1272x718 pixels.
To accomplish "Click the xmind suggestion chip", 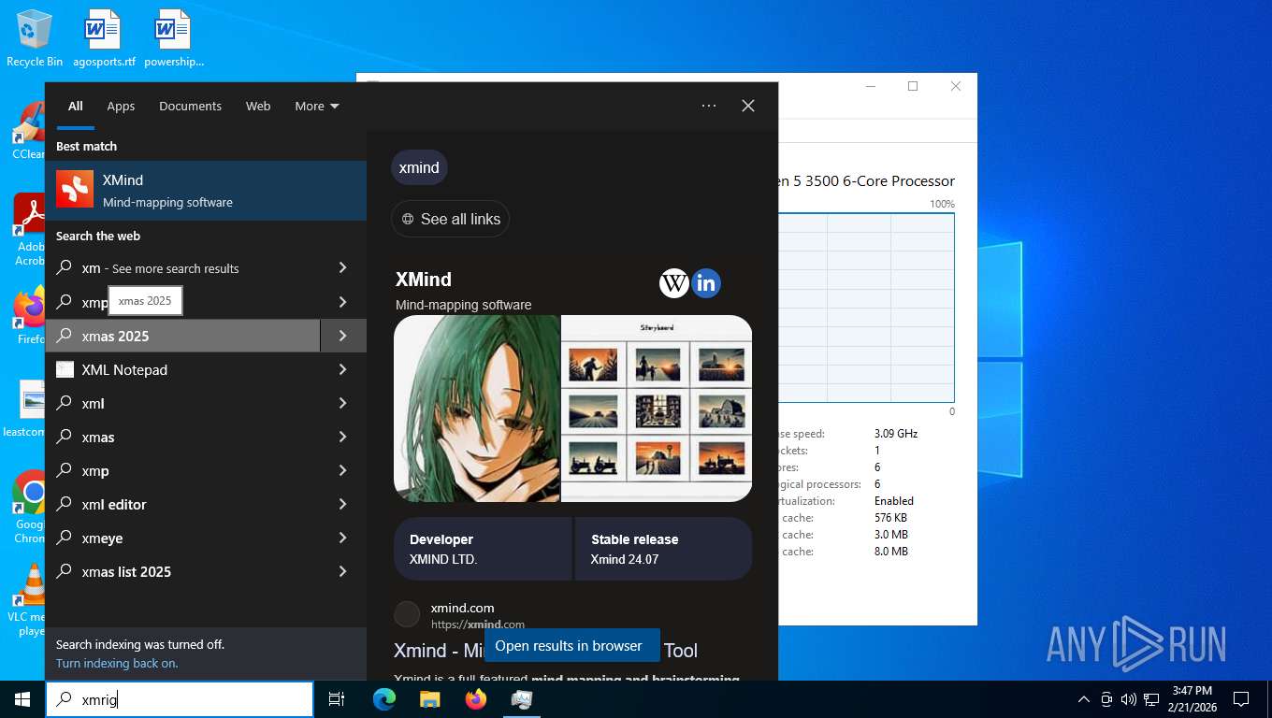I will pyautogui.click(x=419, y=167).
